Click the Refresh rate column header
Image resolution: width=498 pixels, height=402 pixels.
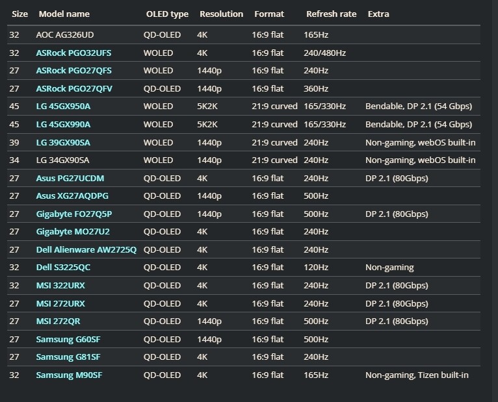331,14
